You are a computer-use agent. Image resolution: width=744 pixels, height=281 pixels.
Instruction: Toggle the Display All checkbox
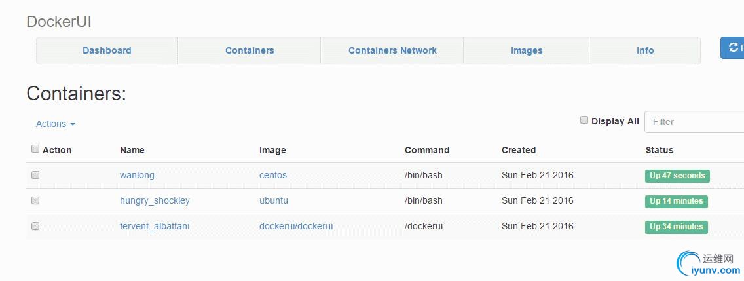click(584, 120)
